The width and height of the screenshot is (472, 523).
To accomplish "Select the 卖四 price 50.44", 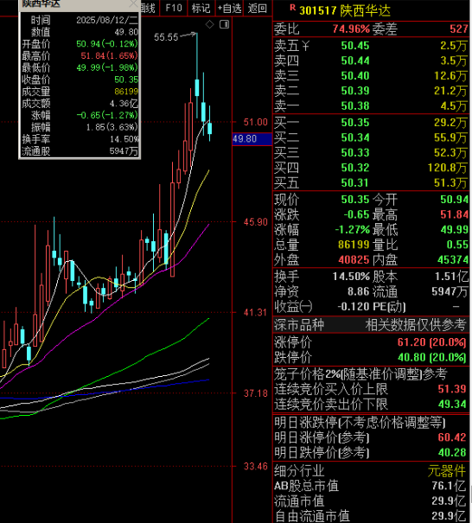I will [355, 61].
